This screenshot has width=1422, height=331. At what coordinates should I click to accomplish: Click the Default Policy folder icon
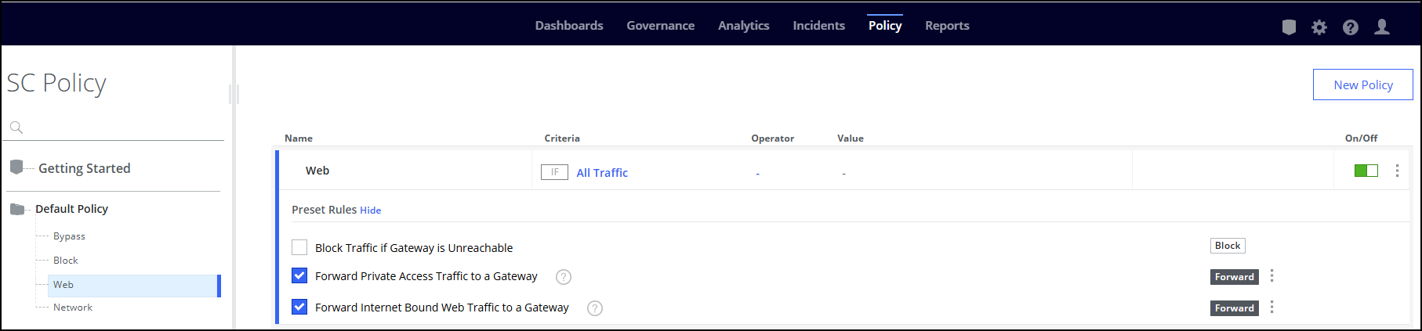point(17,209)
